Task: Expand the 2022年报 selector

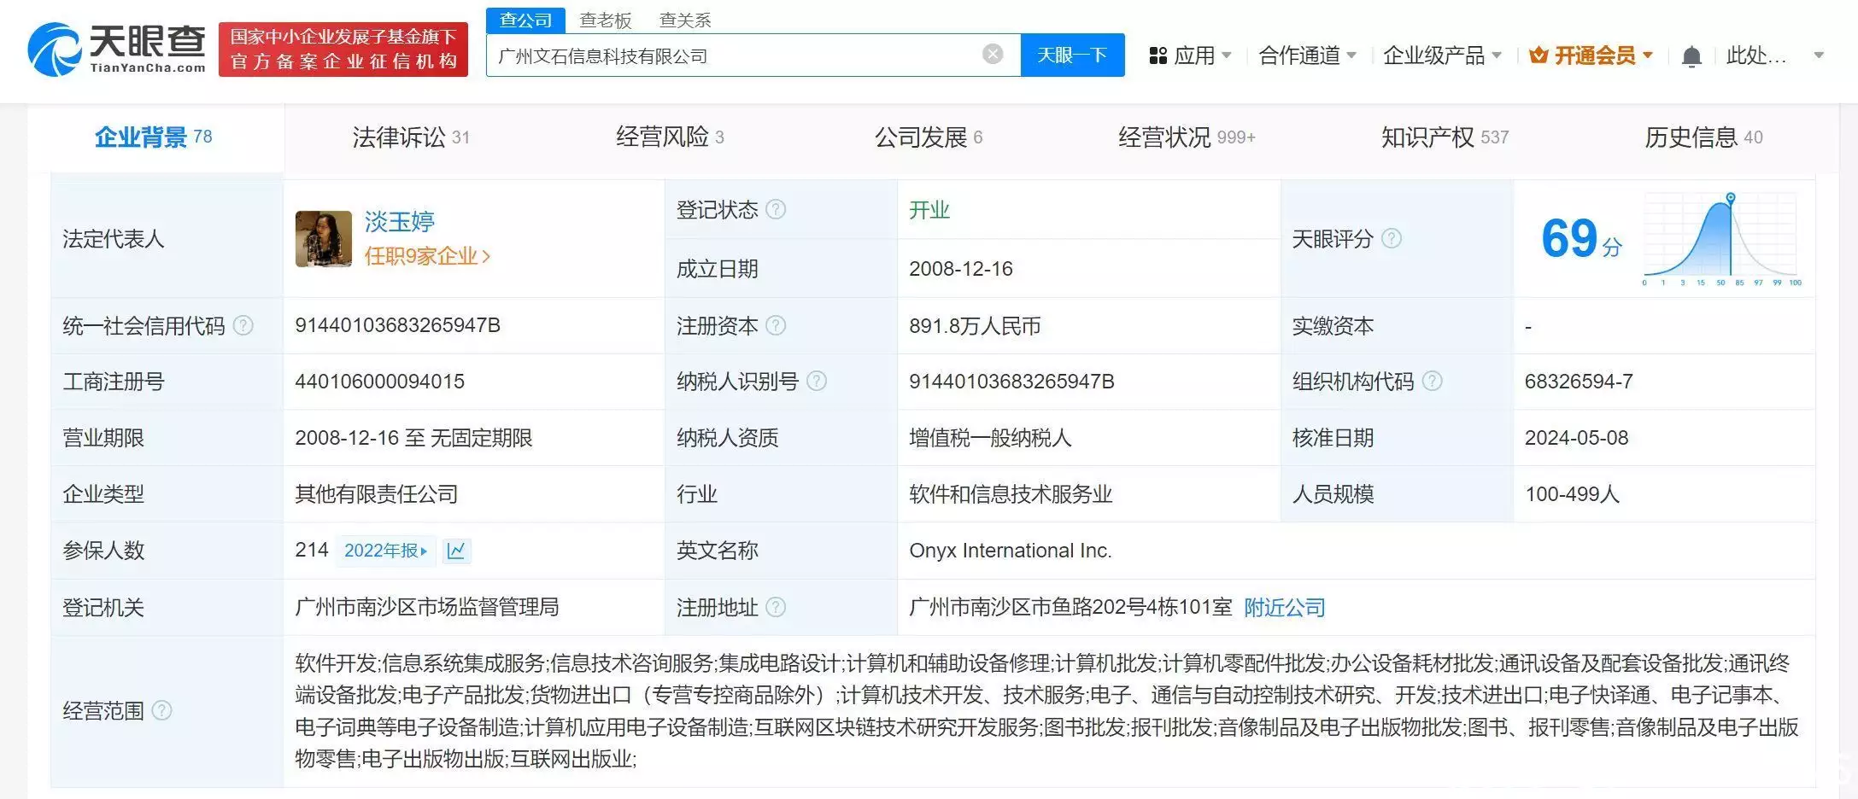Action: (386, 551)
